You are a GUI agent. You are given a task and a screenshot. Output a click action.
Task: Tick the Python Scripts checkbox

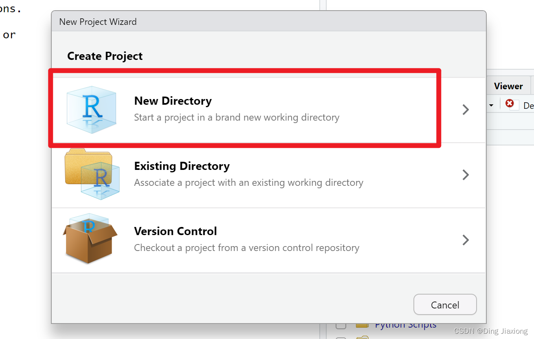(x=341, y=326)
